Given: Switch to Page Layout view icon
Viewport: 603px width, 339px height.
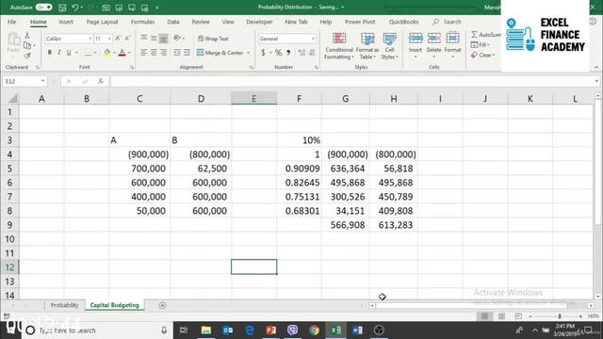Looking at the screenshot, I should pos(501,316).
